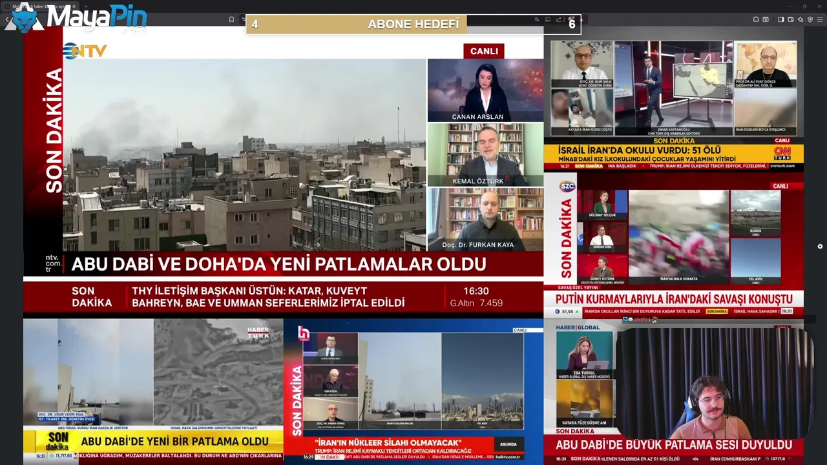This screenshot has width=827, height=465.
Task: Click 'İRAN'IN NÜKLEER SİLAHI OLMAYACAK' Halk TV banner
Action: (x=388, y=442)
